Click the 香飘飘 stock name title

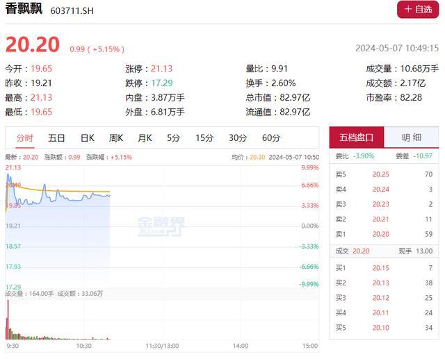pyautogui.click(x=24, y=10)
